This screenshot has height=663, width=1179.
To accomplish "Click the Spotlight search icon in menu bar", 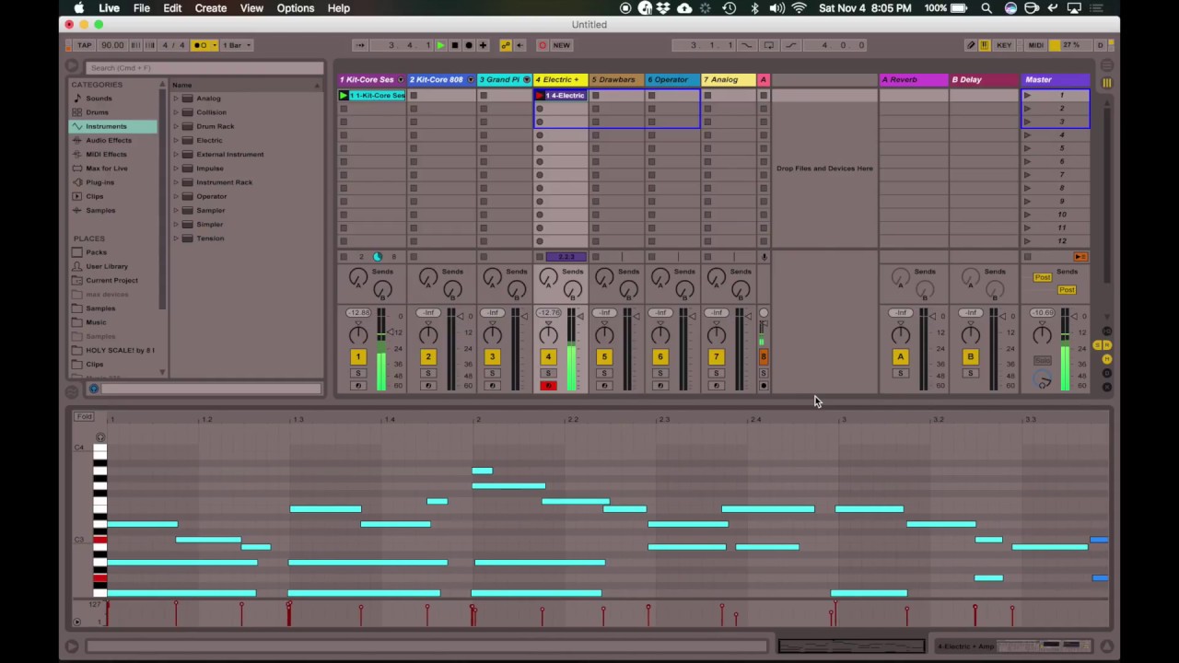I will pyautogui.click(x=986, y=8).
